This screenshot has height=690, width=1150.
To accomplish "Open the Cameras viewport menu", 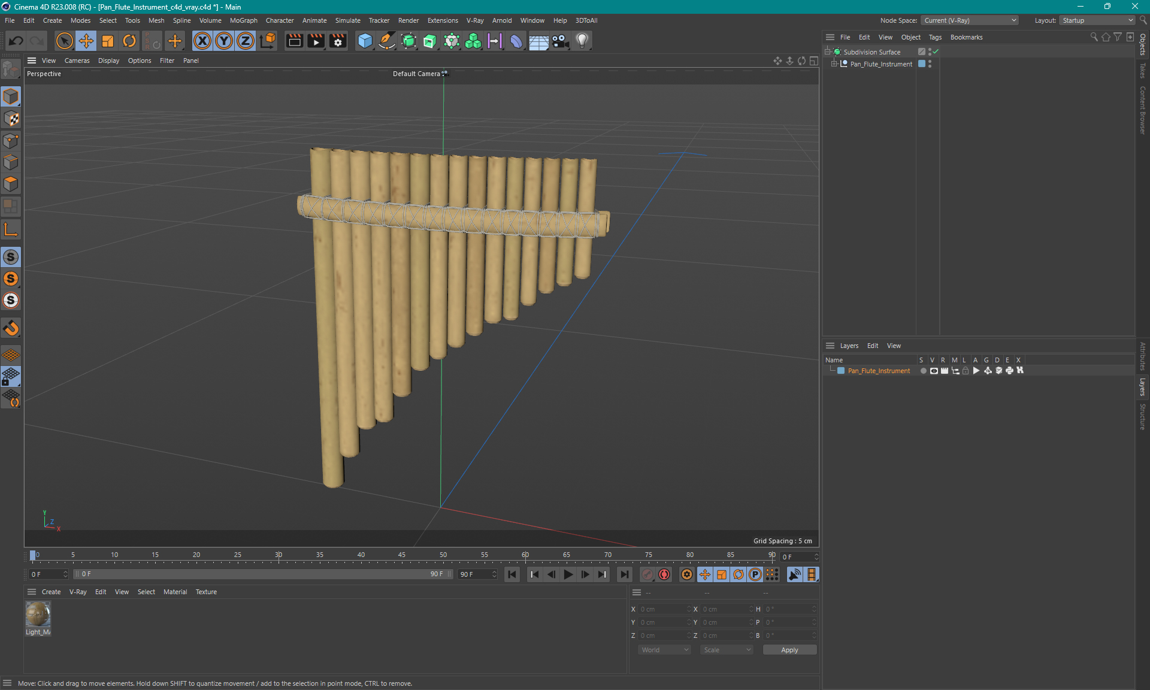I will pyautogui.click(x=77, y=60).
